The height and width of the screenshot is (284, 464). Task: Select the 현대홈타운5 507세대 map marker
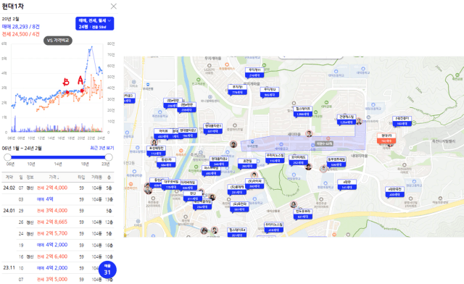coord(212,129)
